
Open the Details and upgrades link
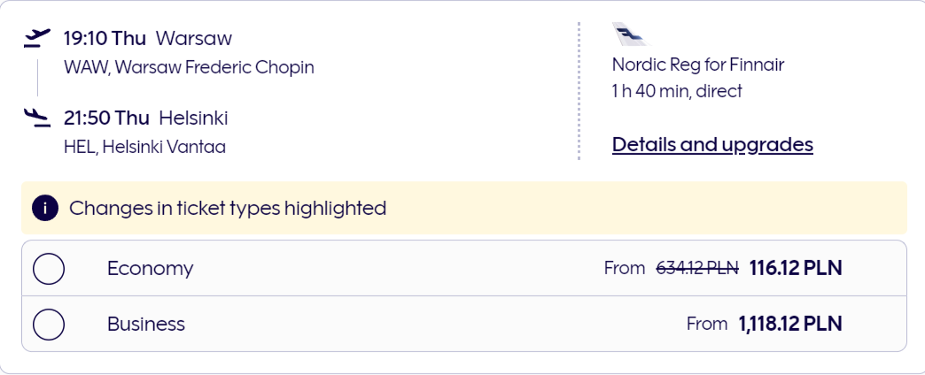pos(712,144)
